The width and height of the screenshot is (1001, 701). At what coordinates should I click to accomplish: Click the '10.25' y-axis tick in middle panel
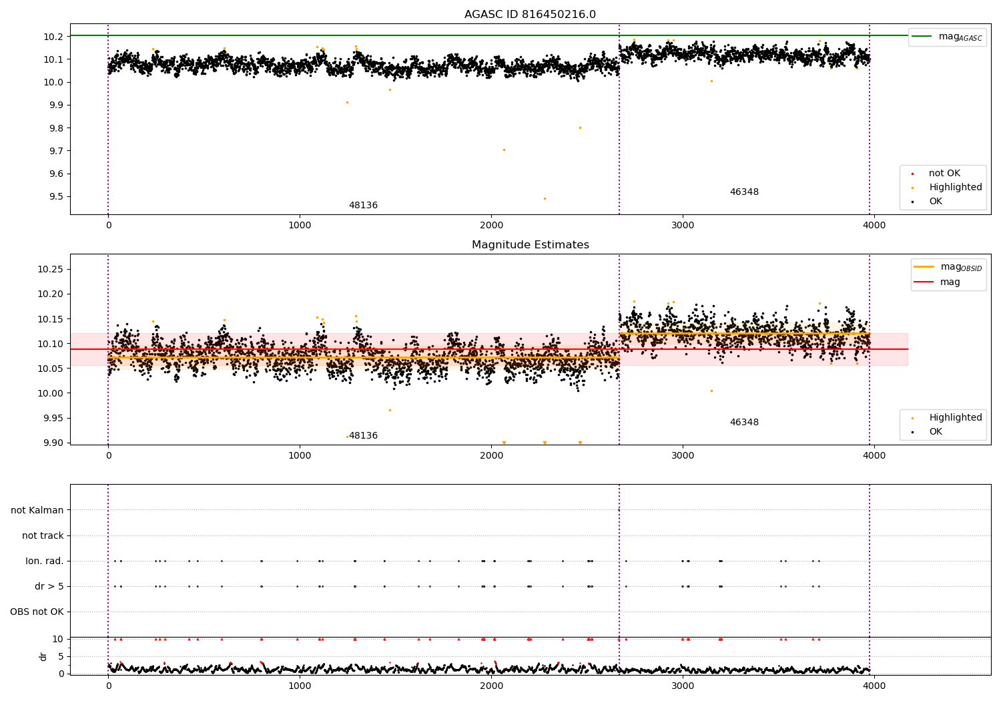pos(52,269)
